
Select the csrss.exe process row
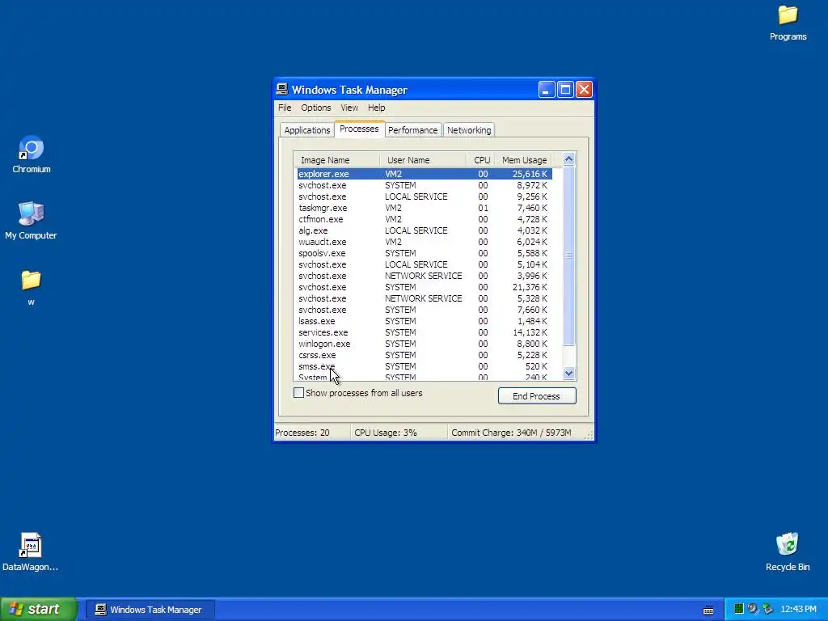(424, 356)
